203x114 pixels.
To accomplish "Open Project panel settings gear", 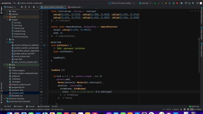I will pos(34,7).
